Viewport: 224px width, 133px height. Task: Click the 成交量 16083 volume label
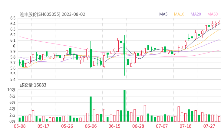(x=33, y=85)
